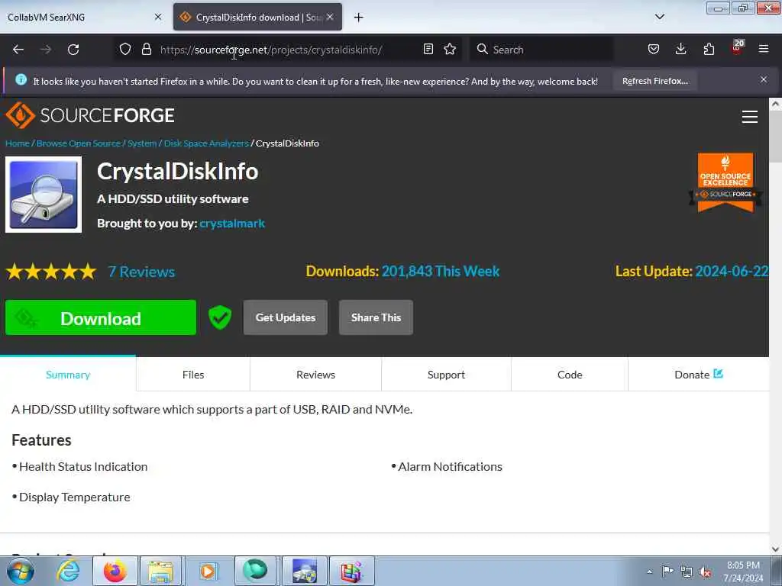Click the Open Source Excellence badge
The width and height of the screenshot is (782, 586).
click(725, 182)
